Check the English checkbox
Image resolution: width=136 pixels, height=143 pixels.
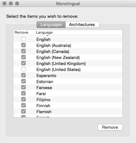[x=23, y=39]
